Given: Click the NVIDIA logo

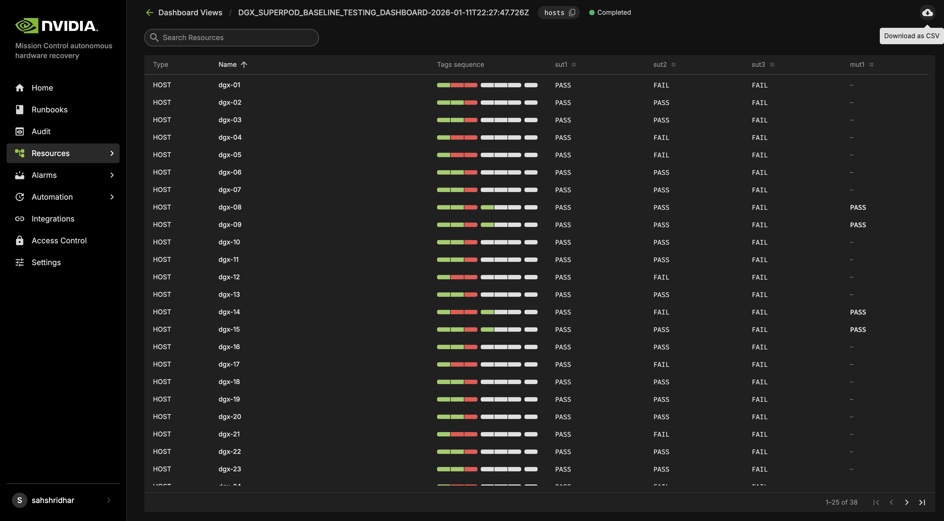Looking at the screenshot, I should click(x=57, y=26).
